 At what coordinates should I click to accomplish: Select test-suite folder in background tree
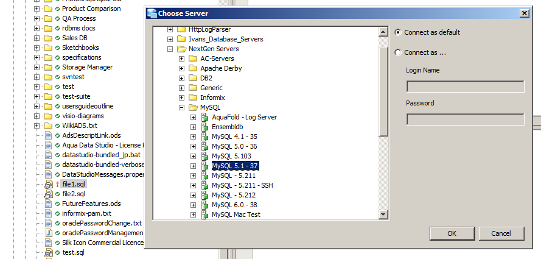coord(76,96)
